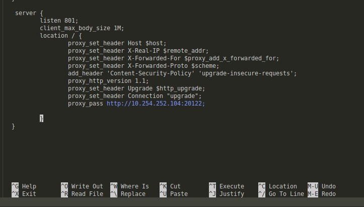Click the Justify shortcut label
This screenshot has height=207, width=364.
pos(232,194)
